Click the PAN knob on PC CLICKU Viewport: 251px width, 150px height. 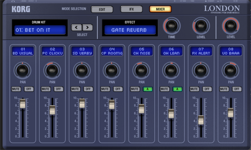pyautogui.click(x=52, y=70)
